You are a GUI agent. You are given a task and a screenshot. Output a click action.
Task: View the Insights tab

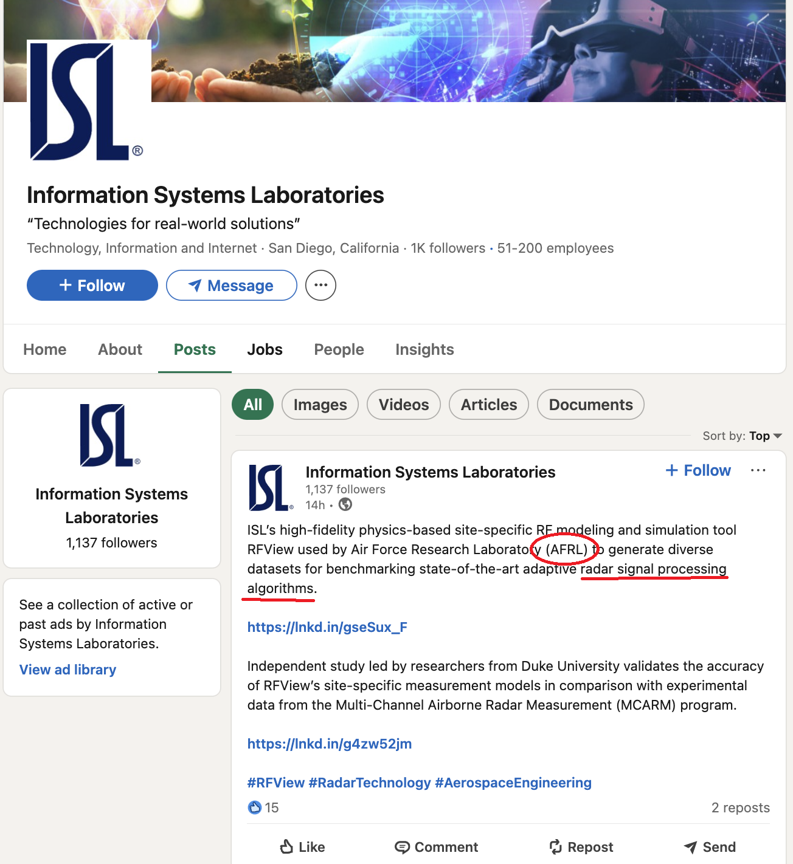click(x=424, y=349)
